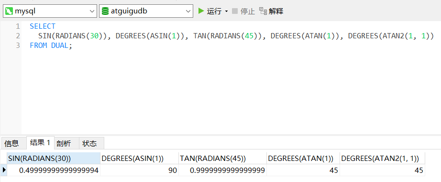
Task: Select the DEGREES(ASIN(1)) column header
Action: coord(139,159)
